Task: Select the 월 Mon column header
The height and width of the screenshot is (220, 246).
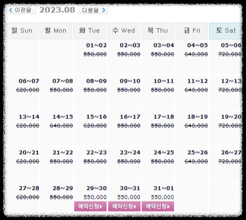Action: click(56, 31)
